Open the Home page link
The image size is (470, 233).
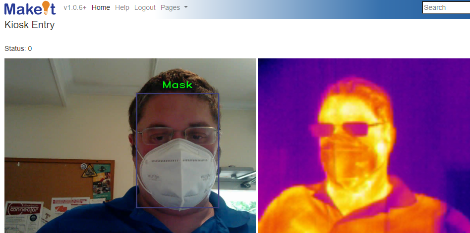coord(101,7)
